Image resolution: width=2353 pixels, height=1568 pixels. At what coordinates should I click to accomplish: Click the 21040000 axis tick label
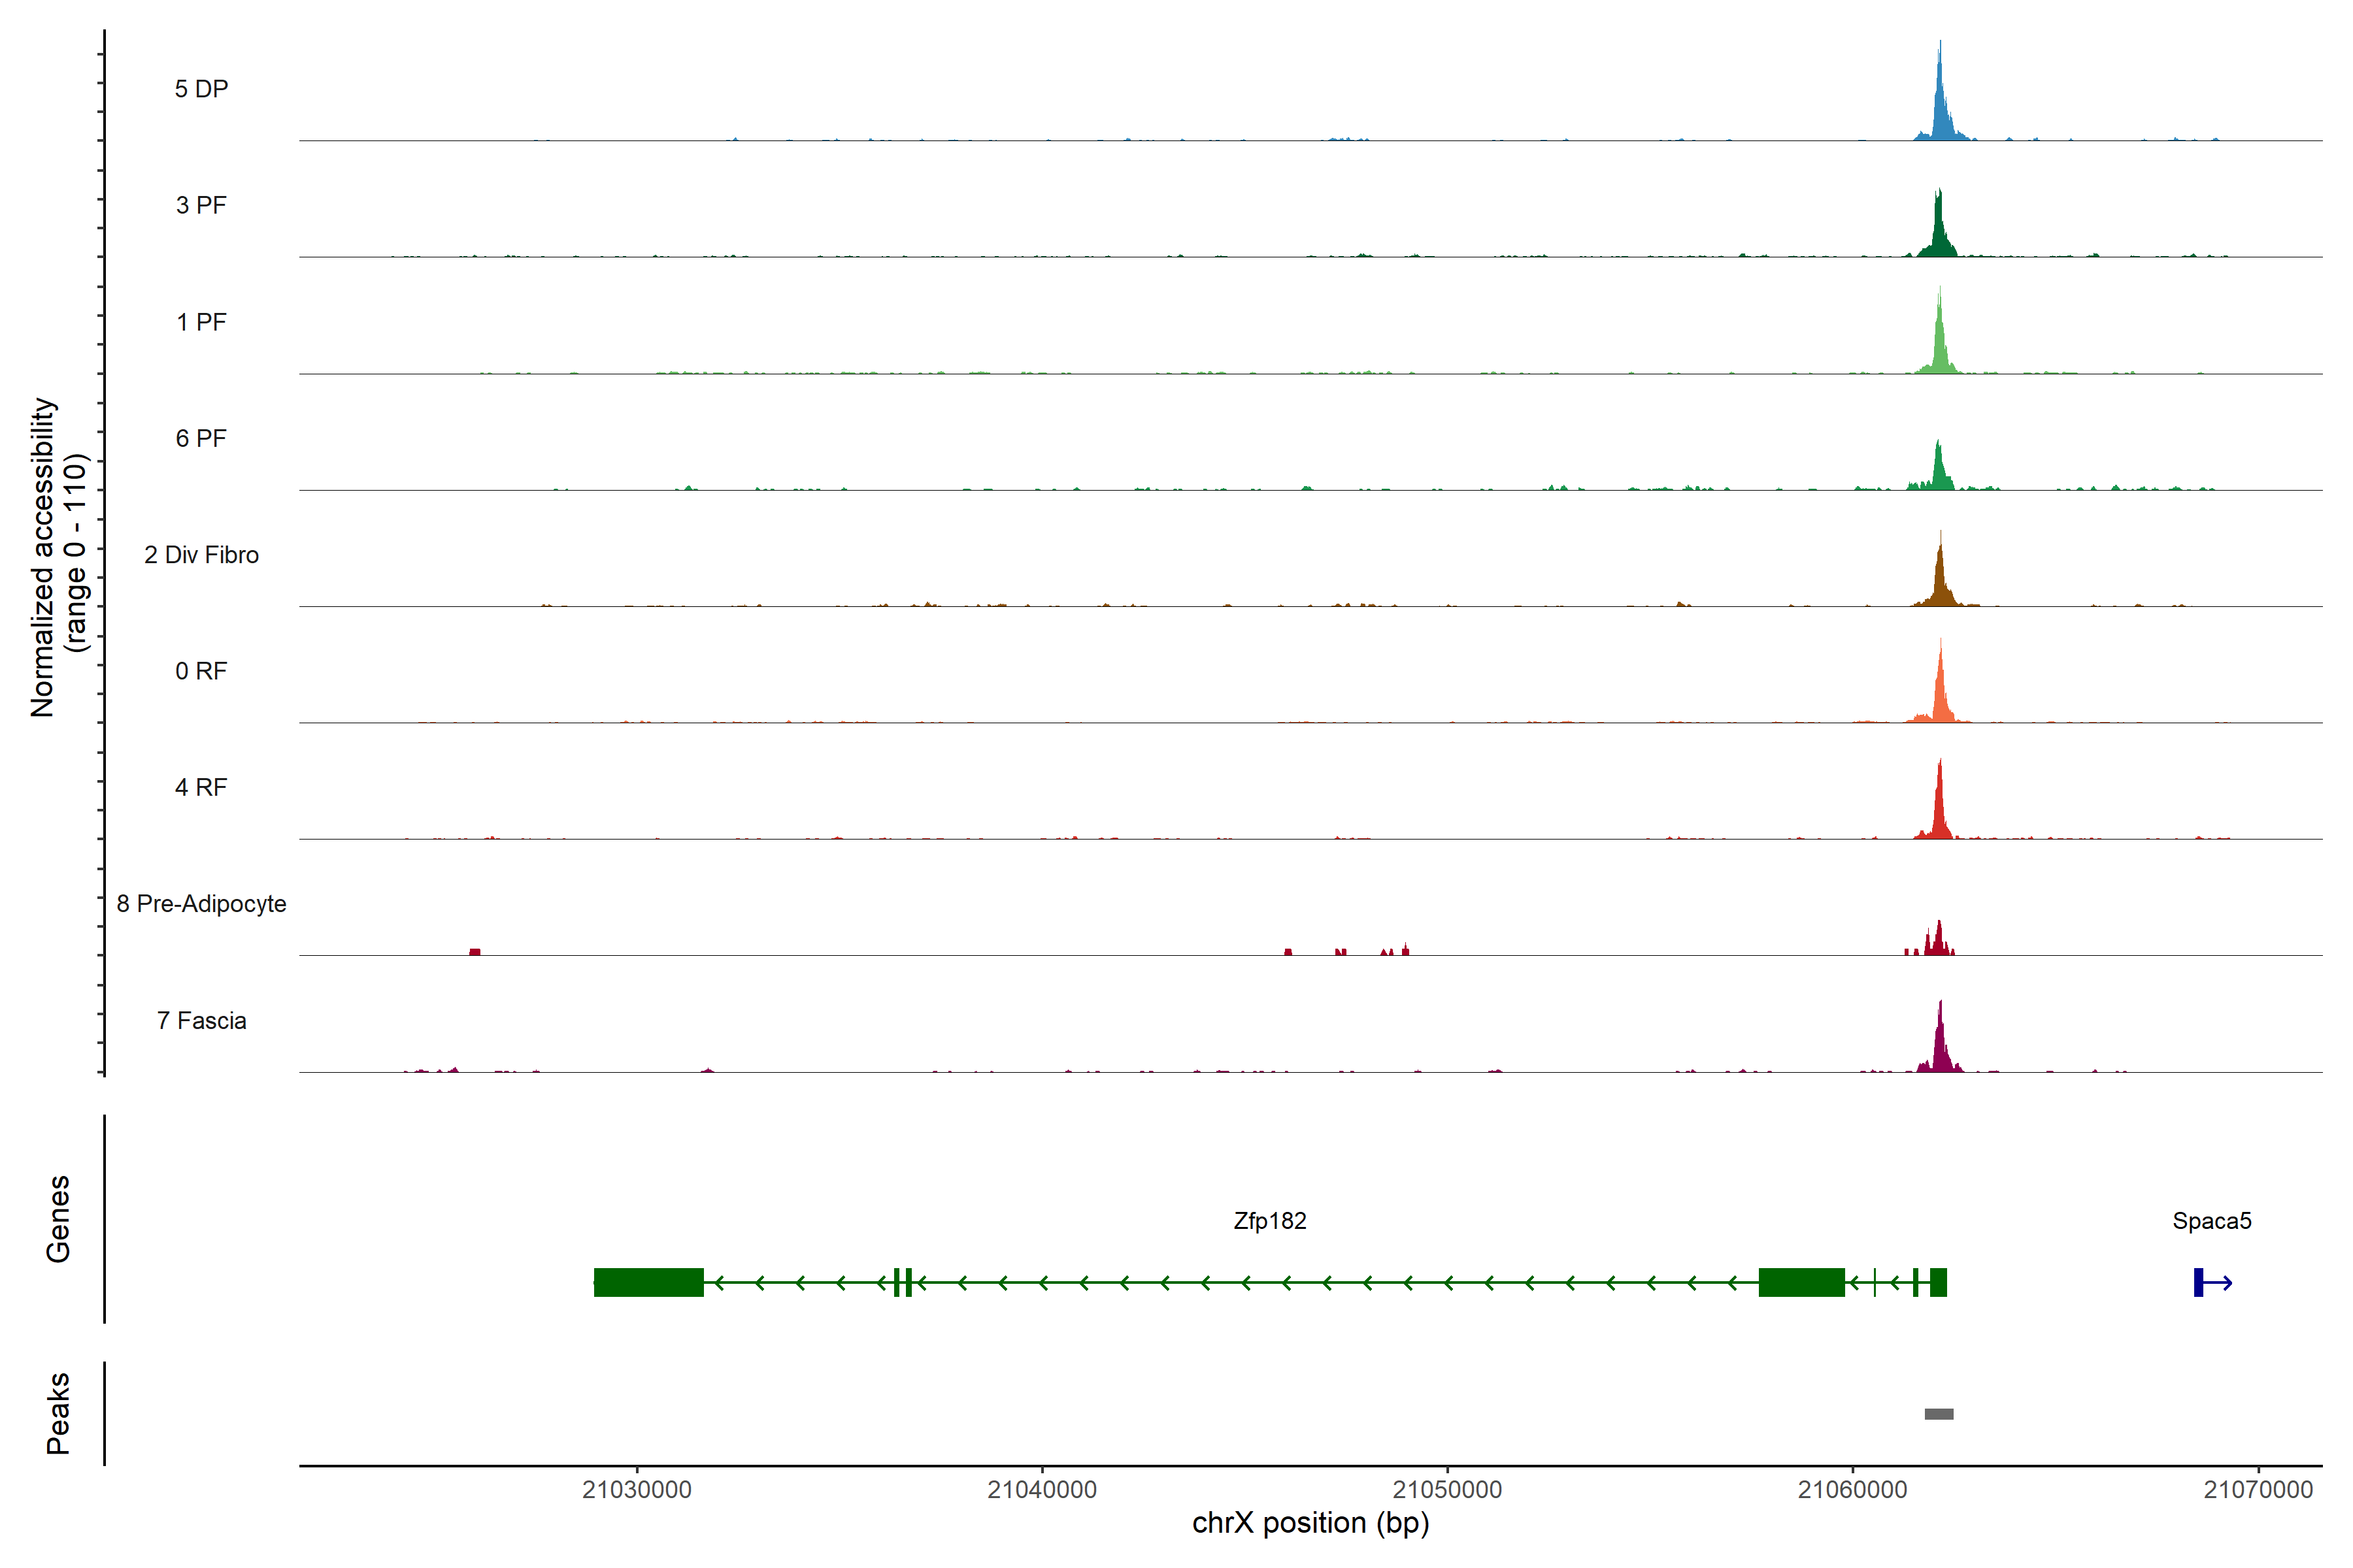pos(1041,1489)
